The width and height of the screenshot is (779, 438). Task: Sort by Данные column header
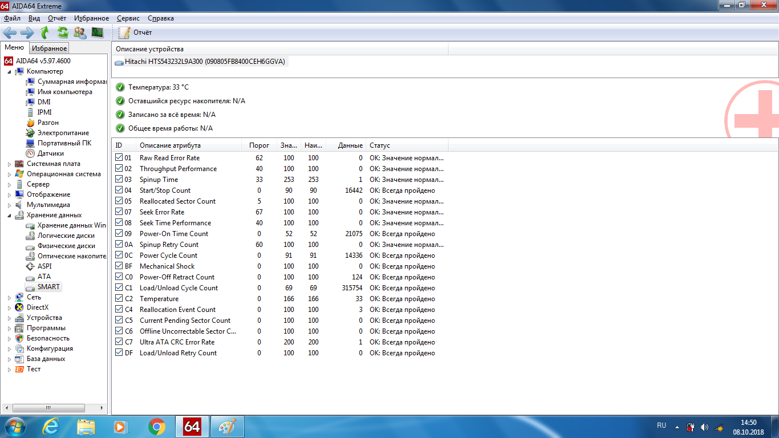point(346,145)
